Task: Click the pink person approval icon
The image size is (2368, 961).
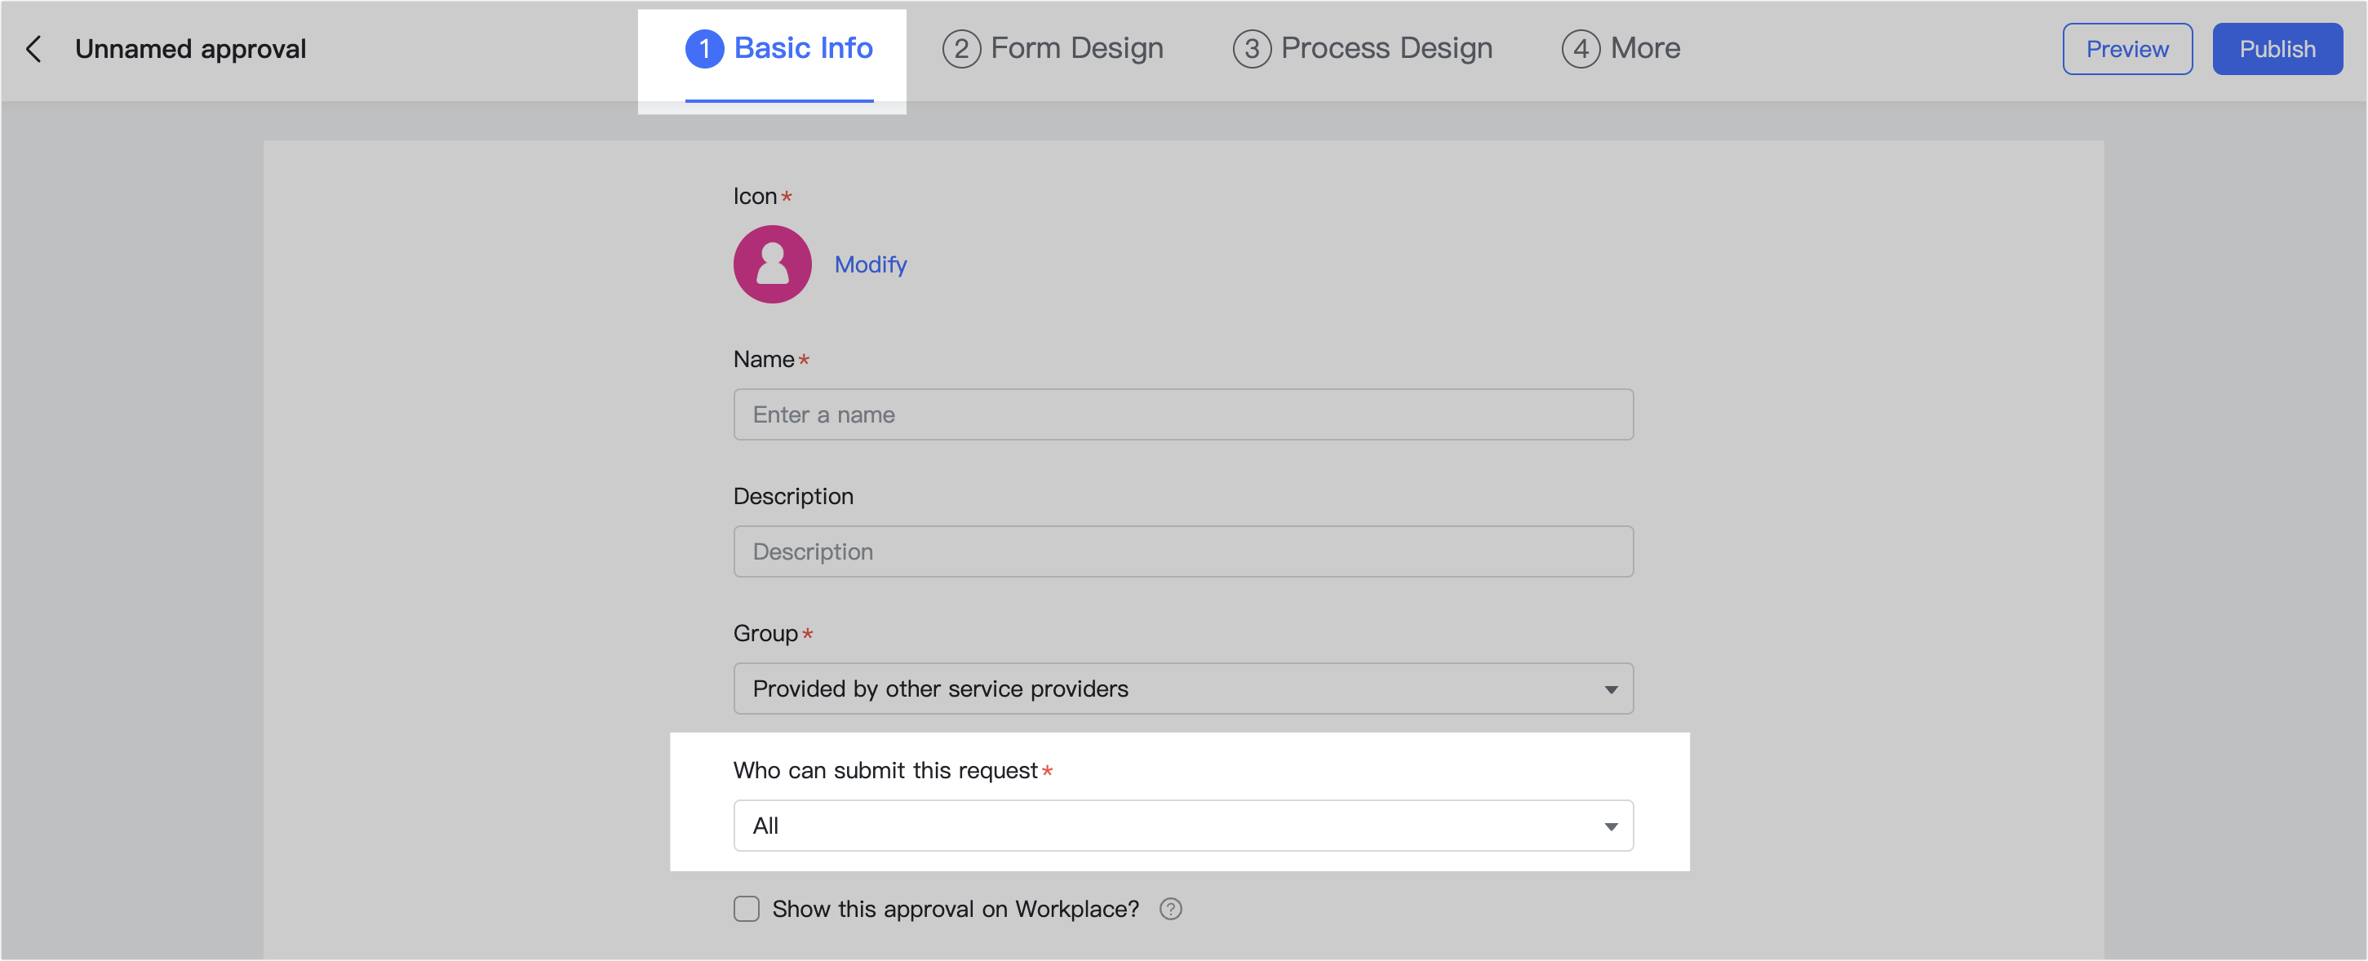Action: 772,264
